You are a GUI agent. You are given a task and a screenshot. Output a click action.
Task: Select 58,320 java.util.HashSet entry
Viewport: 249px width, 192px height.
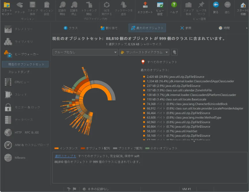170,131
